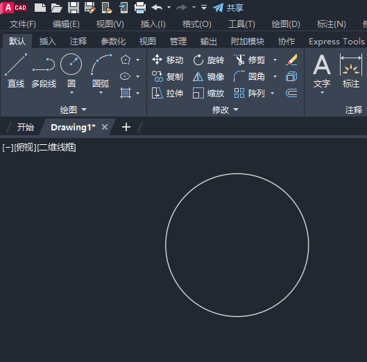This screenshot has width=367, height=362.
Task: Select the Stretch (拉伸) tool
Action: coord(168,93)
